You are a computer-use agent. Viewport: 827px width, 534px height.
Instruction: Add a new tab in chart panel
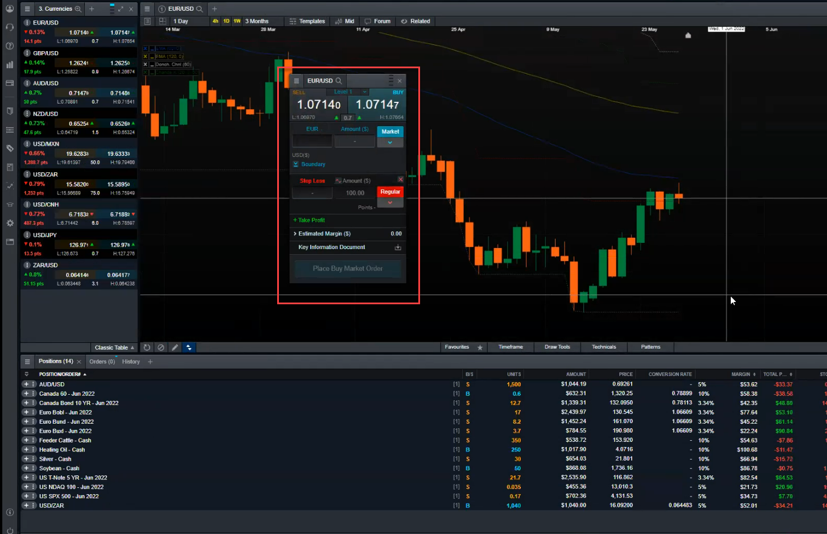point(215,9)
